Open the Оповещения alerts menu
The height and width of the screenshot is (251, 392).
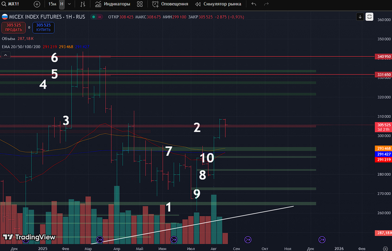click(x=172, y=4)
